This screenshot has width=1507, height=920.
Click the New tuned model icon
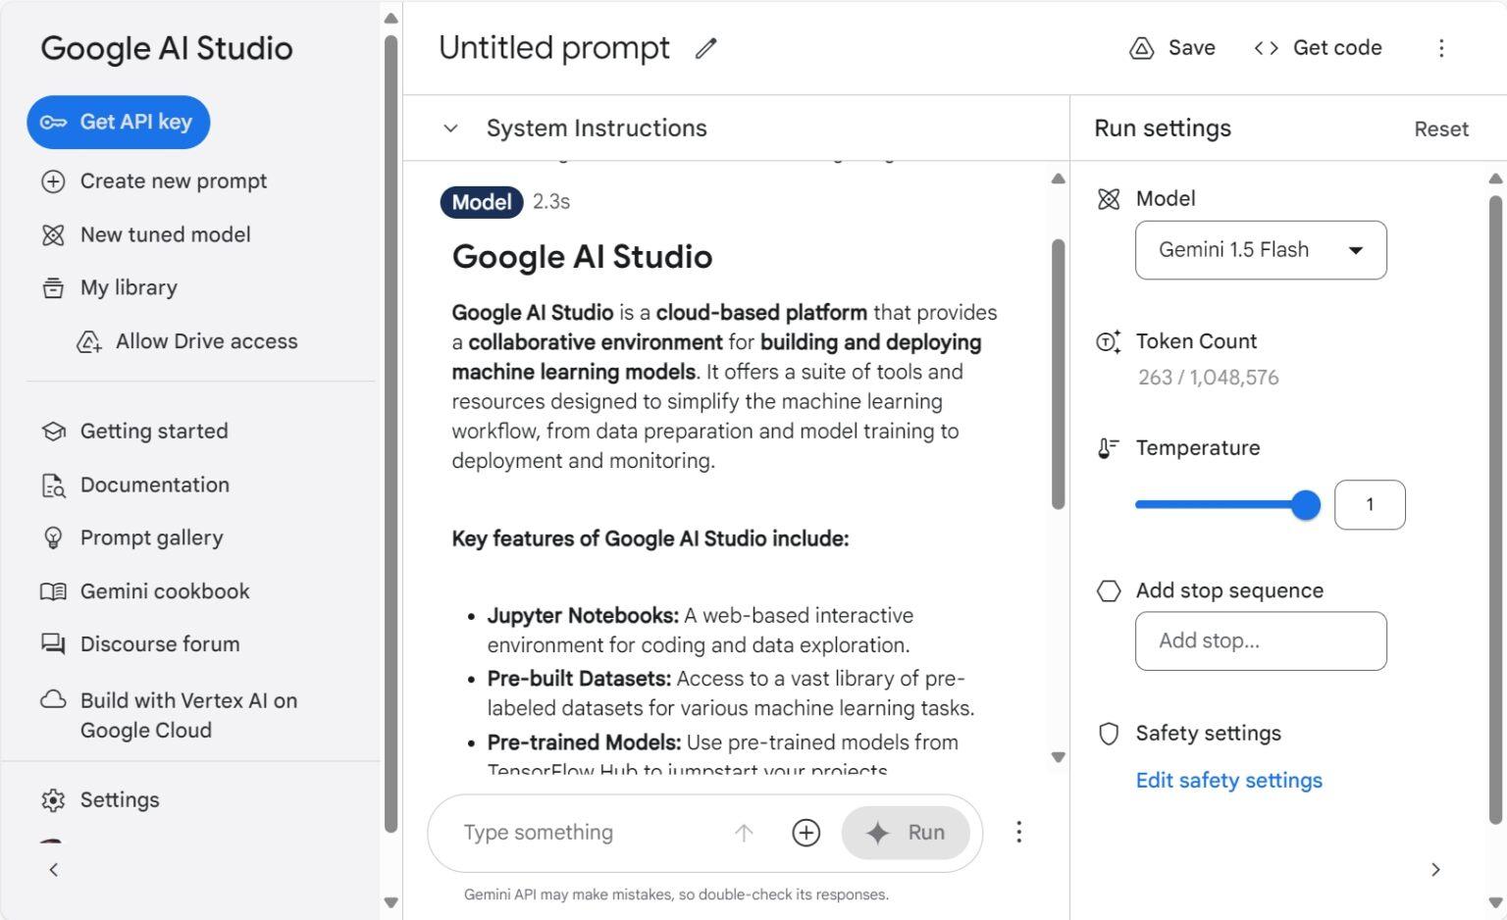tap(53, 235)
